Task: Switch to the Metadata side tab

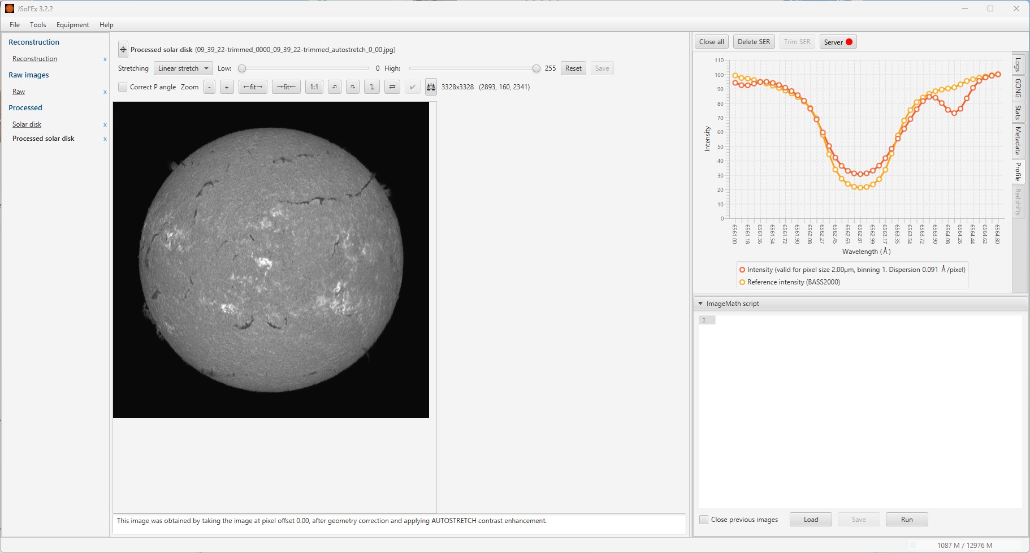Action: pyautogui.click(x=1018, y=140)
